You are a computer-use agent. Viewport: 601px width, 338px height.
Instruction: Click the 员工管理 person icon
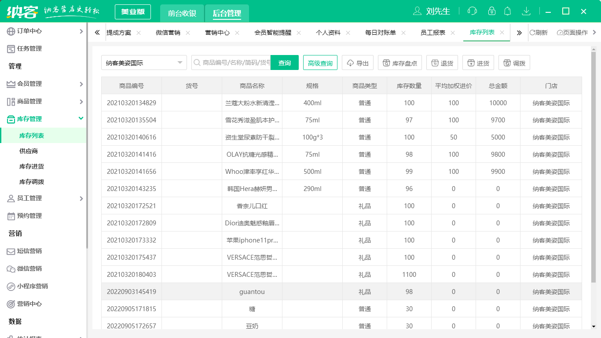click(x=11, y=198)
